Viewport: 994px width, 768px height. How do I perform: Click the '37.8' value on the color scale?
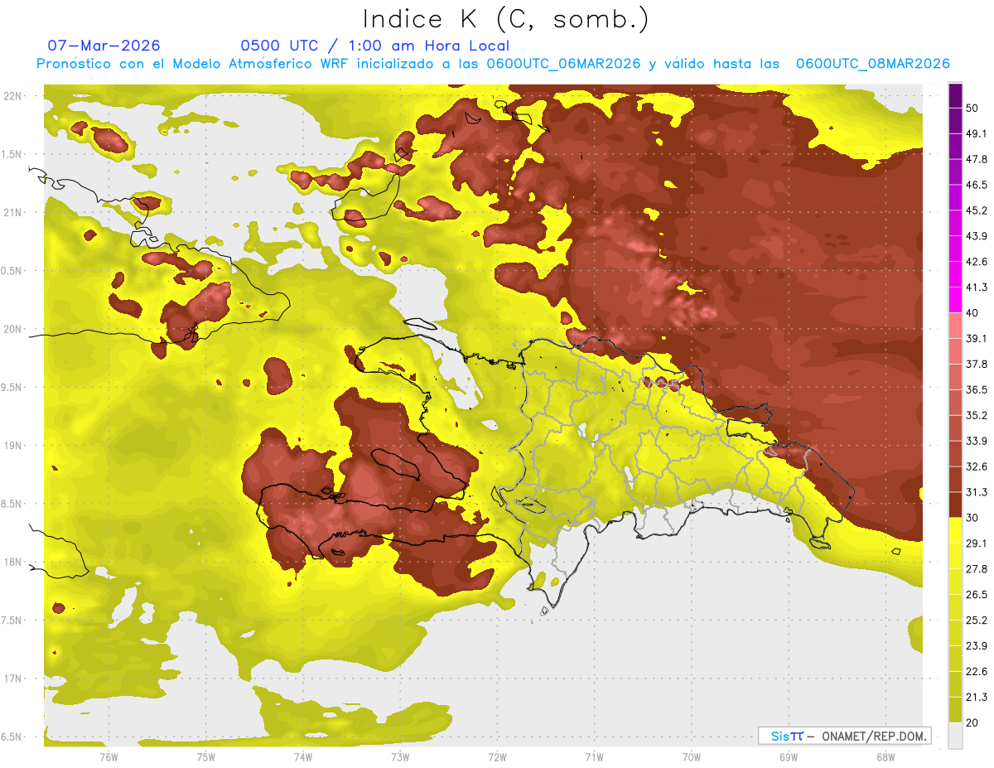[977, 364]
